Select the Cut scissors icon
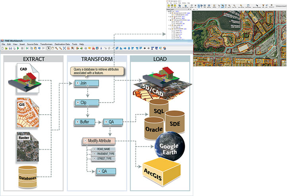 27,48
